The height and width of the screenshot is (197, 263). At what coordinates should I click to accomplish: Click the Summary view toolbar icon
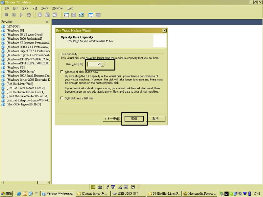[x=91, y=15]
